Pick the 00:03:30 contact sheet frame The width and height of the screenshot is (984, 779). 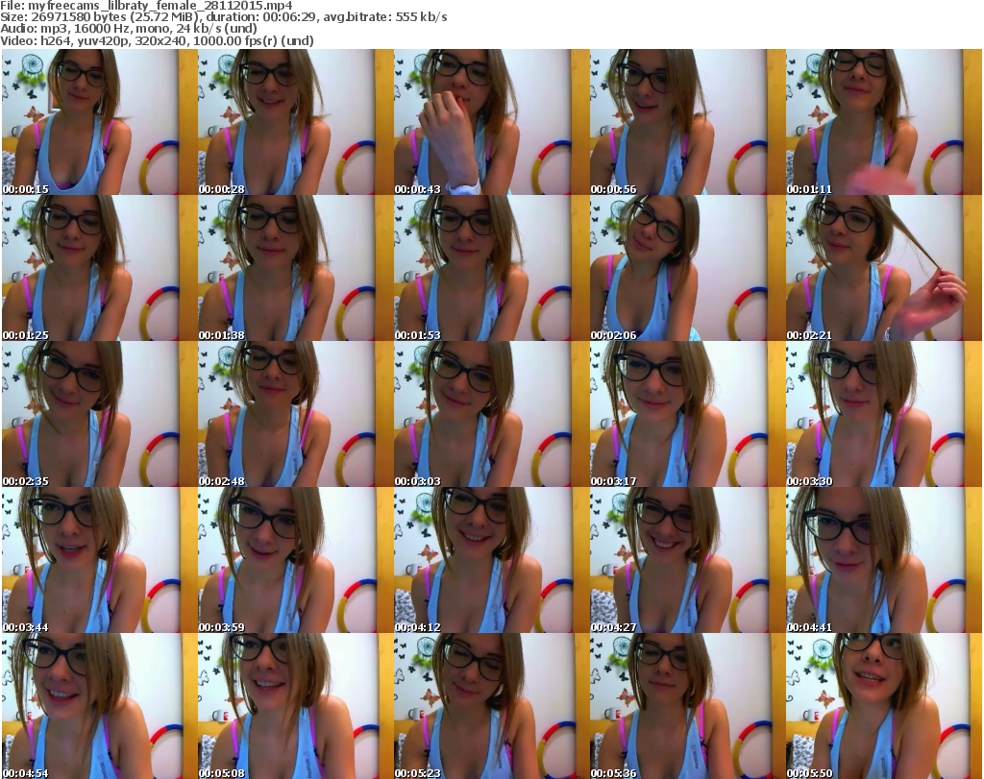884,414
